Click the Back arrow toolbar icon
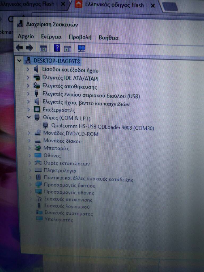 pyautogui.click(x=19, y=48)
